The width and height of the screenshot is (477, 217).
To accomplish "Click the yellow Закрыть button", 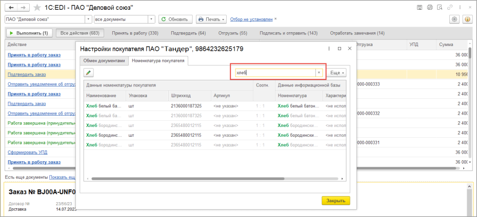I will click(336, 201).
